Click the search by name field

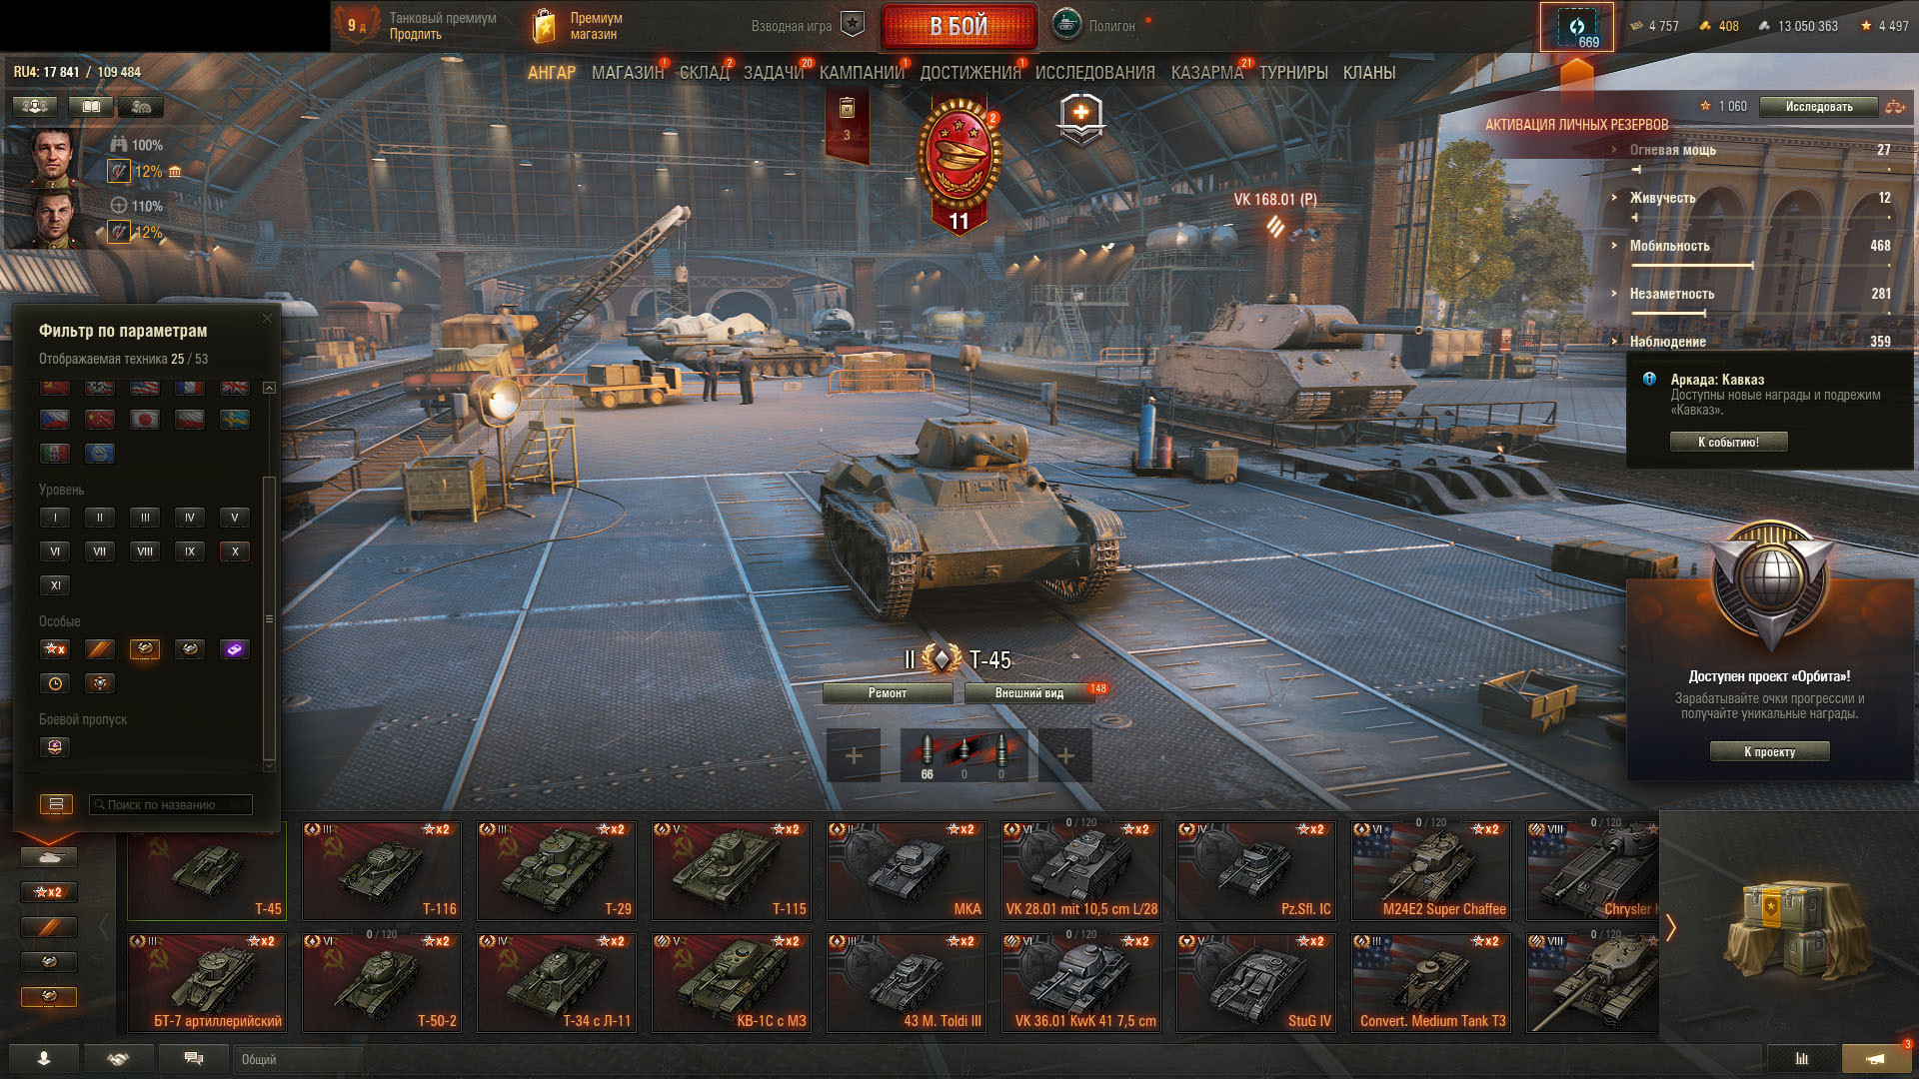[x=171, y=804]
